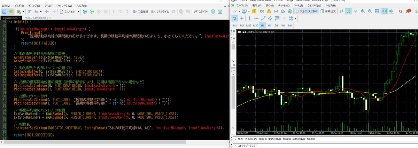Open search magnifier in MetaTrader
Viewport: 418px width, 148px height.
401,11
